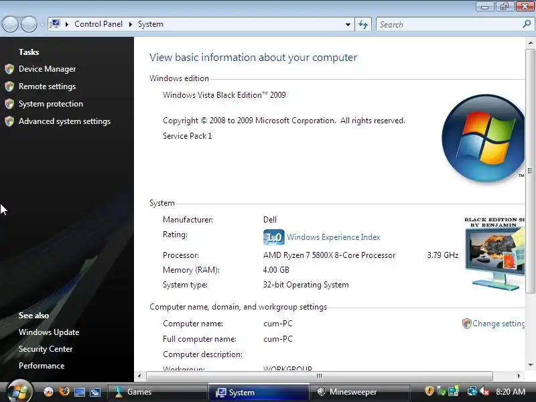Open the recent pages dropdown arrow
Image resolution: width=536 pixels, height=402 pixels.
click(42, 25)
